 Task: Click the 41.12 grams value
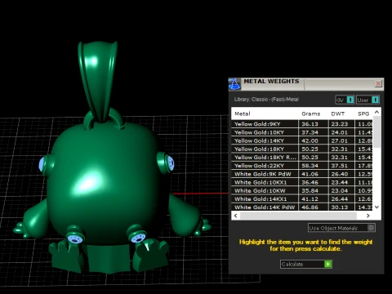(x=310, y=199)
